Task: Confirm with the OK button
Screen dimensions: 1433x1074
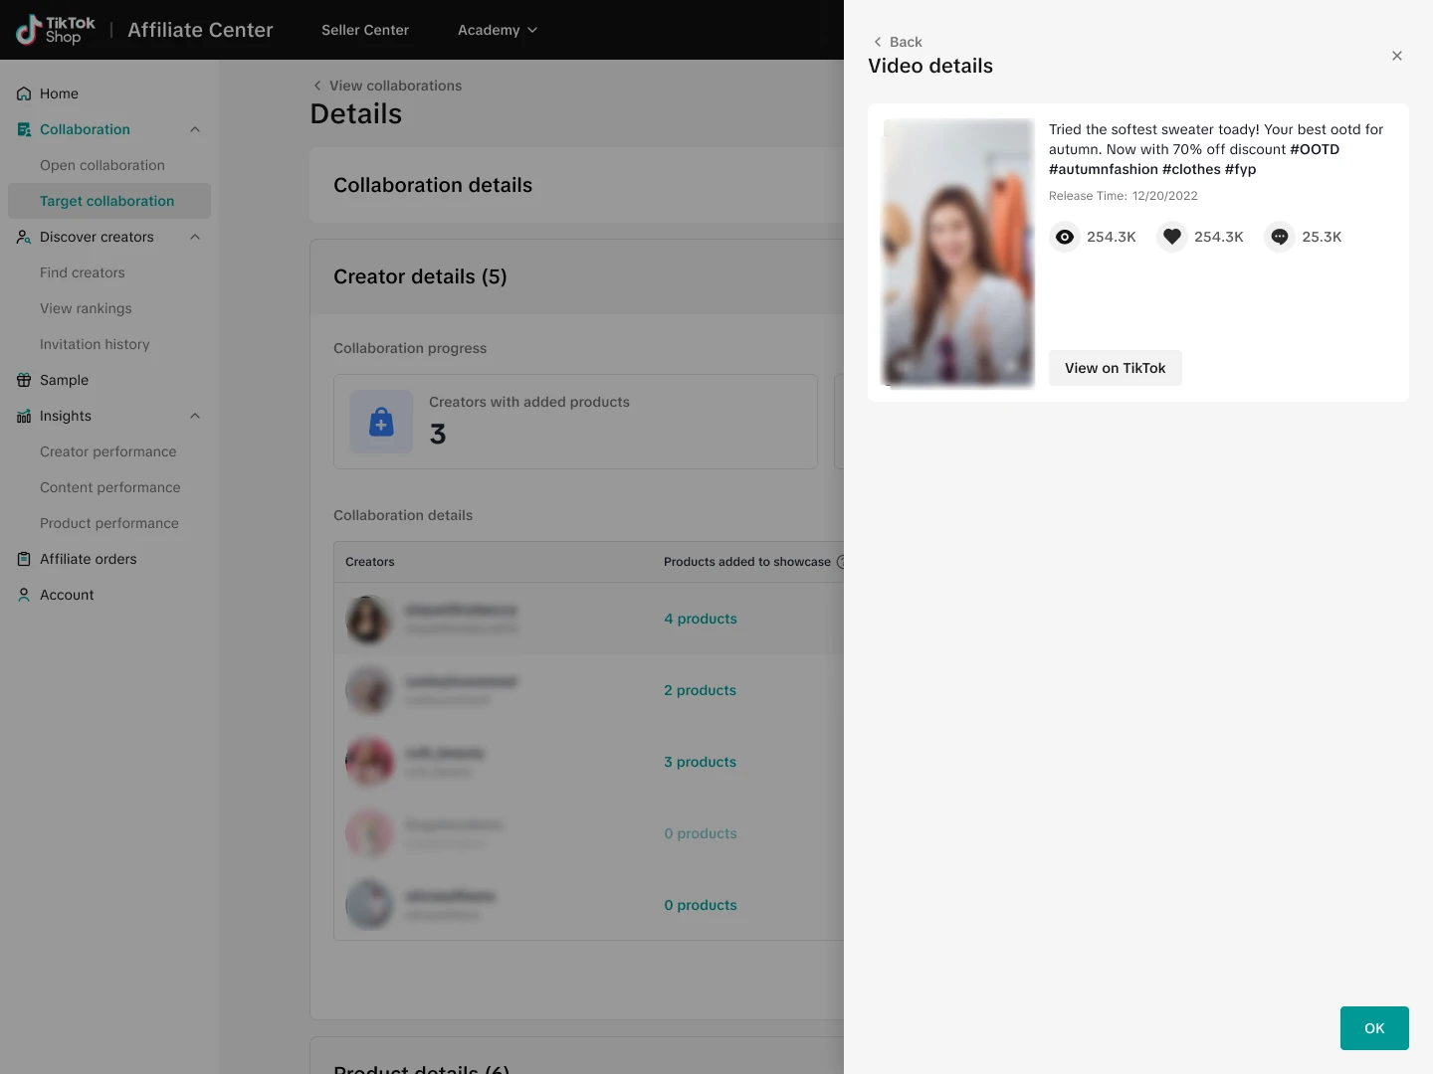Action: pyautogui.click(x=1374, y=1028)
